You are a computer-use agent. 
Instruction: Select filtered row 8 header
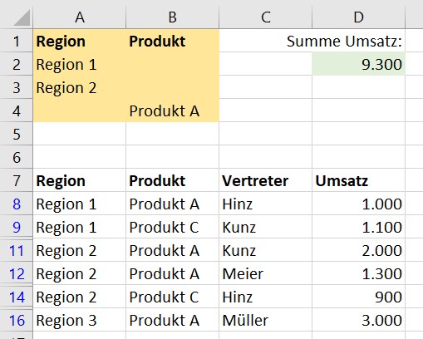click(x=17, y=204)
